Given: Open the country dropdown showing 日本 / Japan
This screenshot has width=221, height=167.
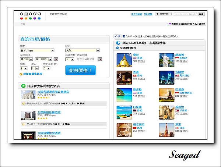Looking at the screenshot, I should (x=37, y=50).
